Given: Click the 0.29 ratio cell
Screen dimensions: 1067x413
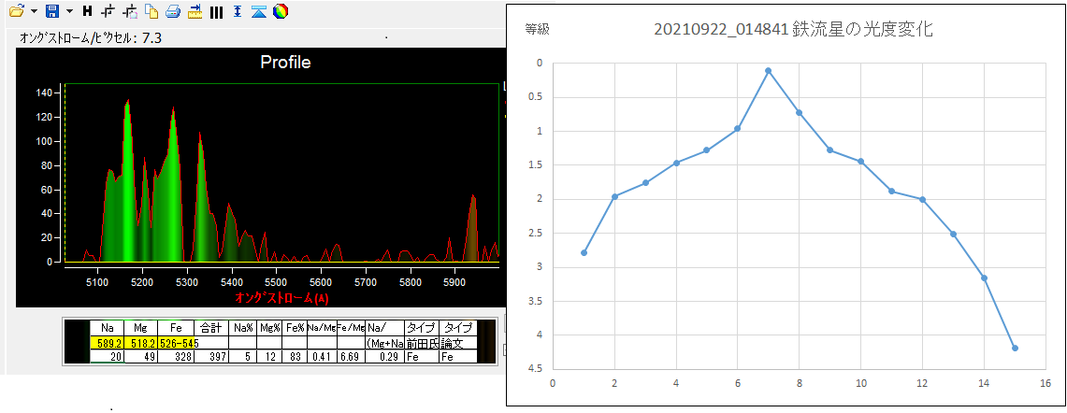Looking at the screenshot, I should point(385,357).
